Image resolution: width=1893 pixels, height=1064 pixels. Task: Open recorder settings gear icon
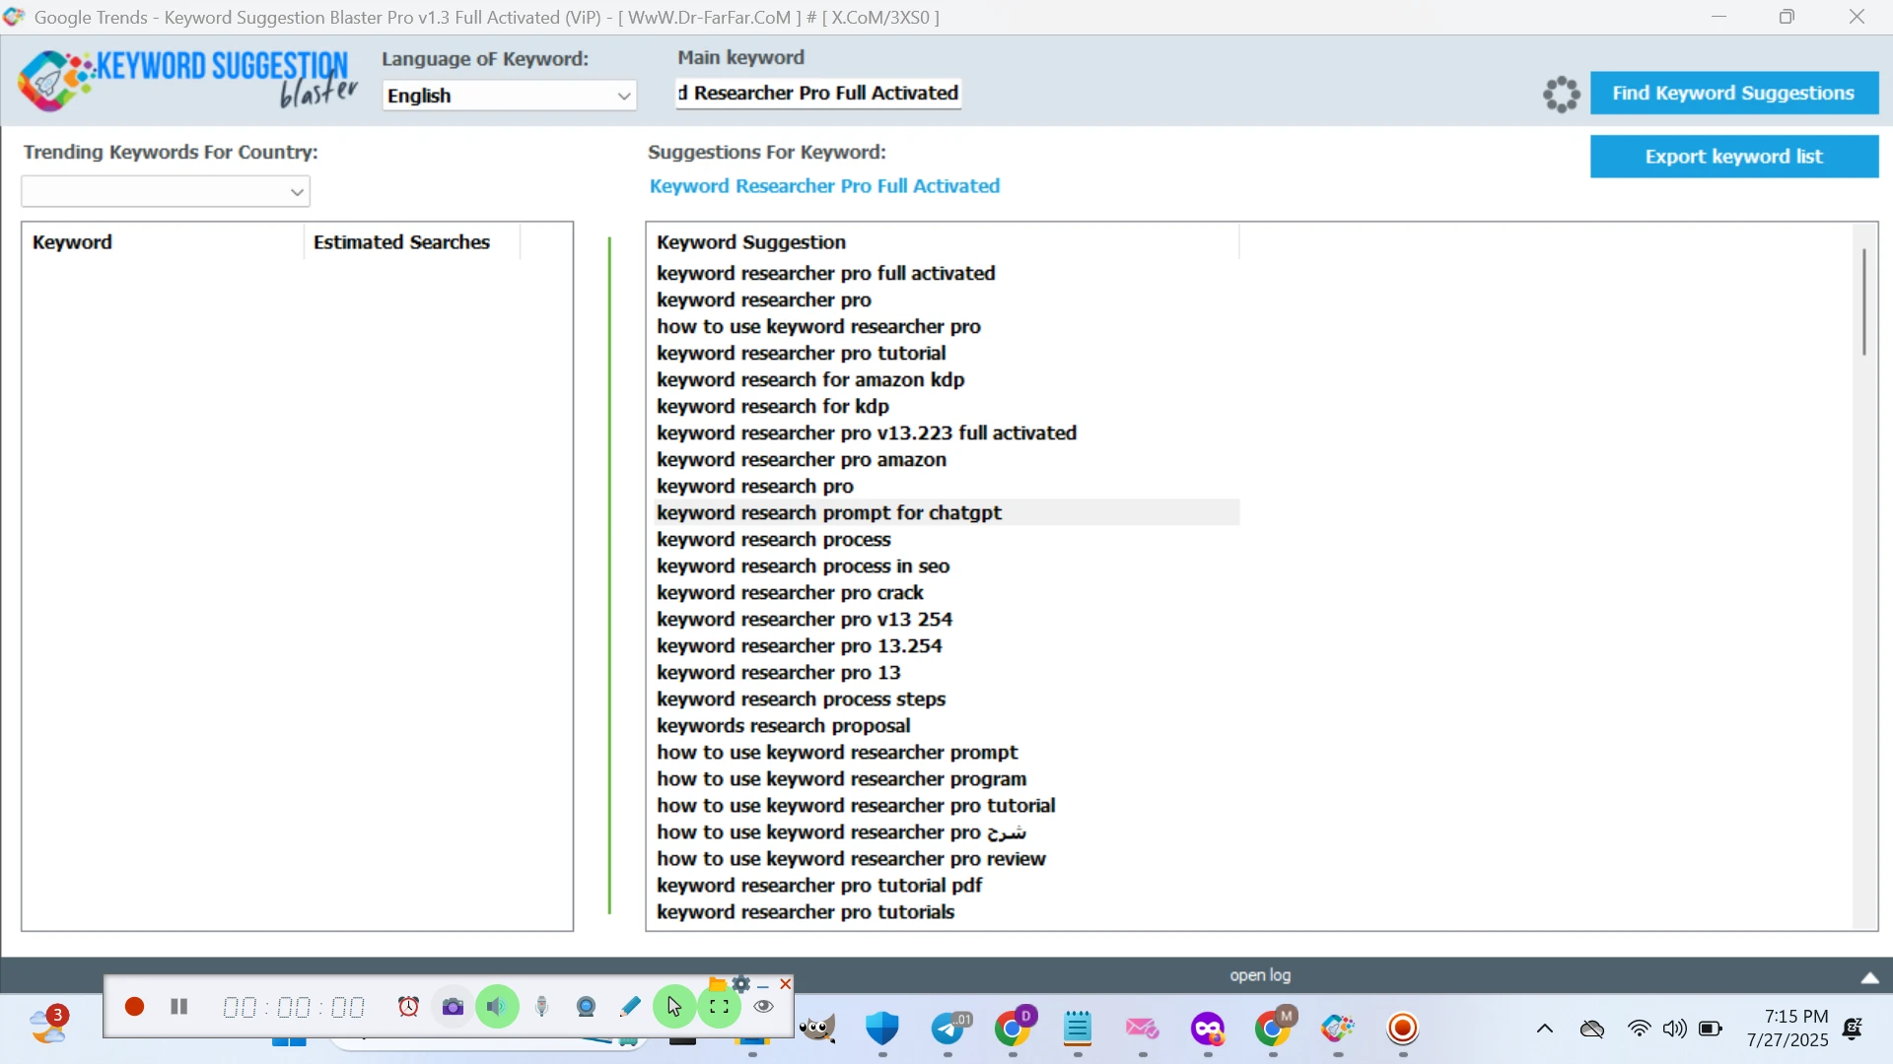coord(742,984)
